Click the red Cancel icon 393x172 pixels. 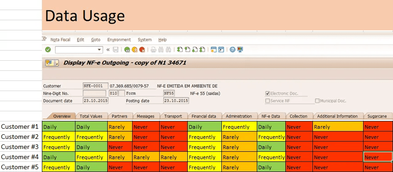(x=142, y=50)
